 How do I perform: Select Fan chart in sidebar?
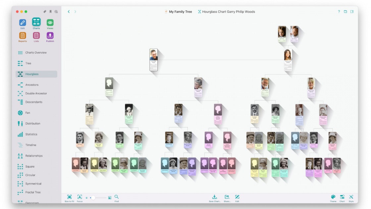pos(28,113)
